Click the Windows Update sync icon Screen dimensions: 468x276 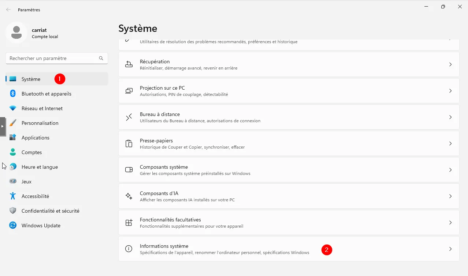[13, 225]
